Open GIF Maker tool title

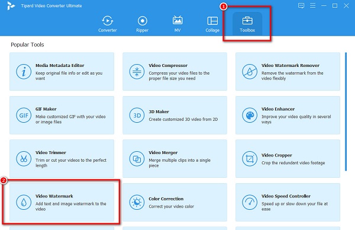tap(46, 109)
